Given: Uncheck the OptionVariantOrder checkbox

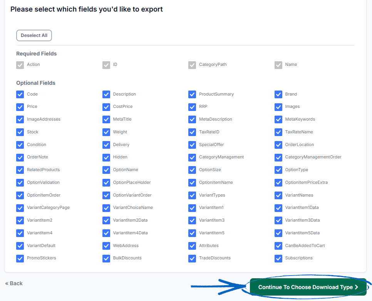Looking at the screenshot, I should point(106,195).
